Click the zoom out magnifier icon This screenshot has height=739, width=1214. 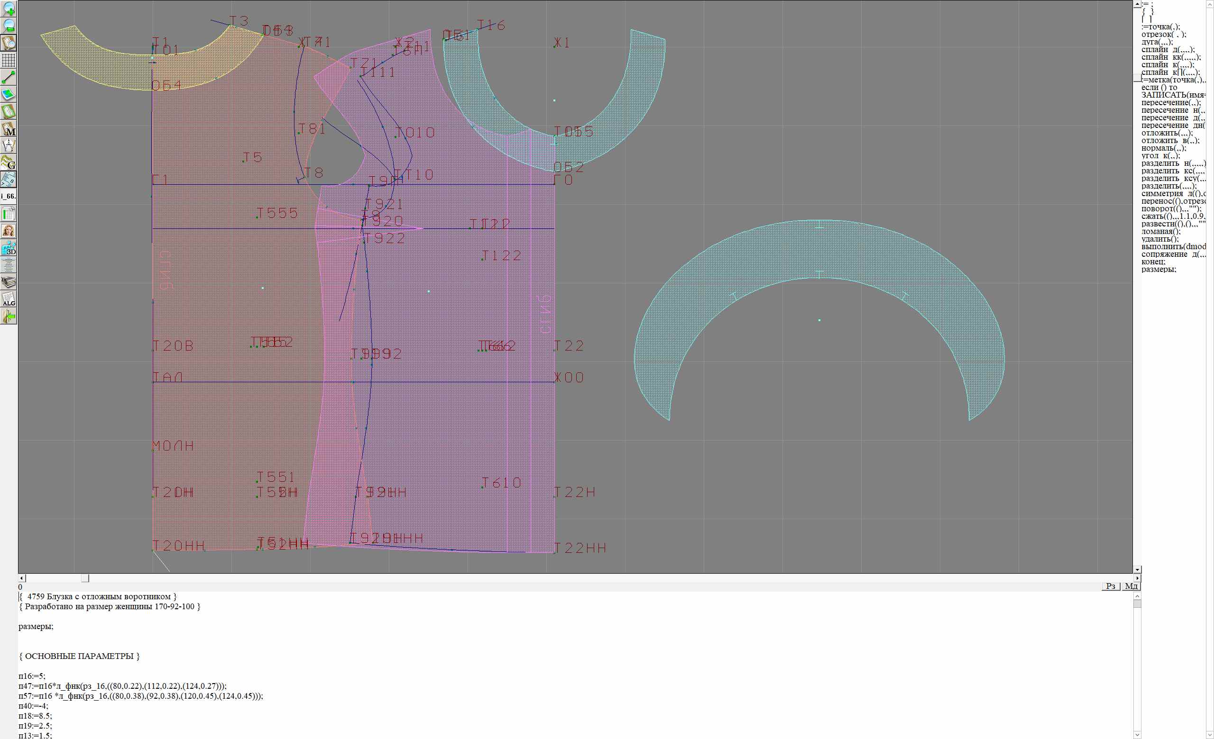(x=9, y=26)
